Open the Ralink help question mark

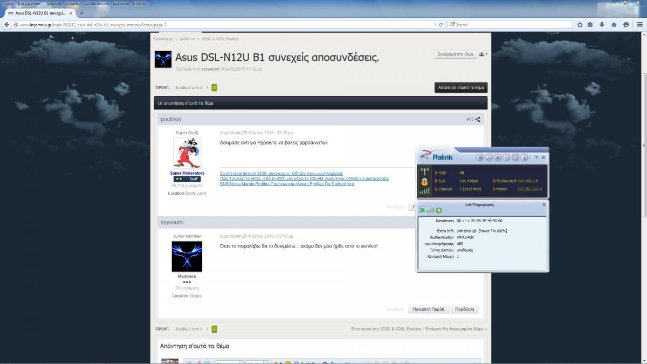tap(536, 157)
